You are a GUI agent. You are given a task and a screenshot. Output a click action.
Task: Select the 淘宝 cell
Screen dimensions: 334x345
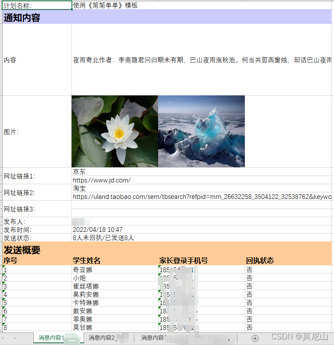click(x=202, y=189)
